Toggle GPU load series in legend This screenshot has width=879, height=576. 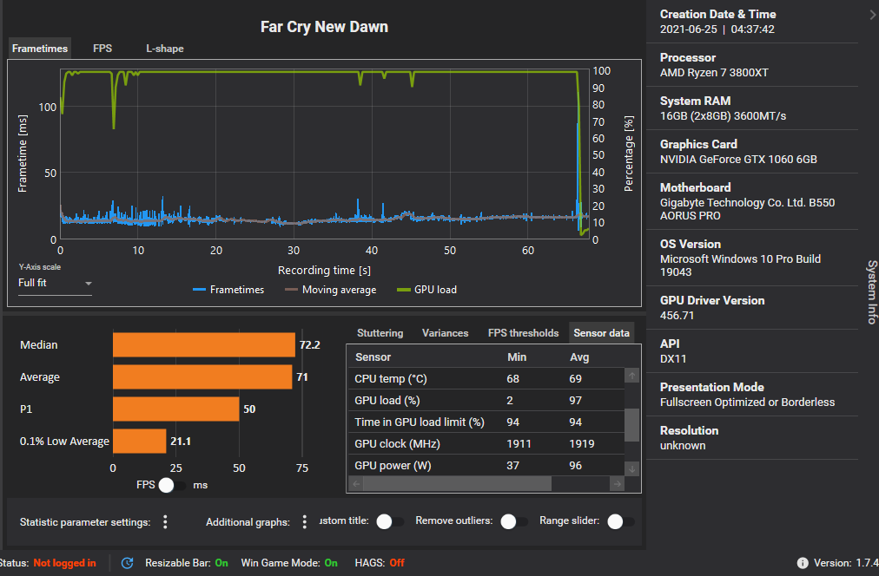coord(426,290)
